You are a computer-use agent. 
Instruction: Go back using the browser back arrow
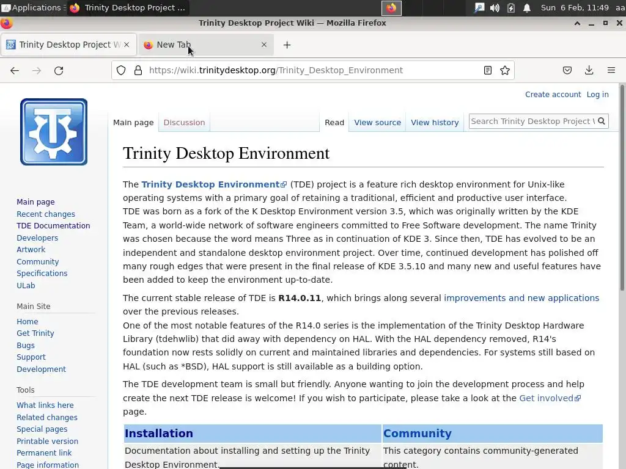tap(15, 71)
